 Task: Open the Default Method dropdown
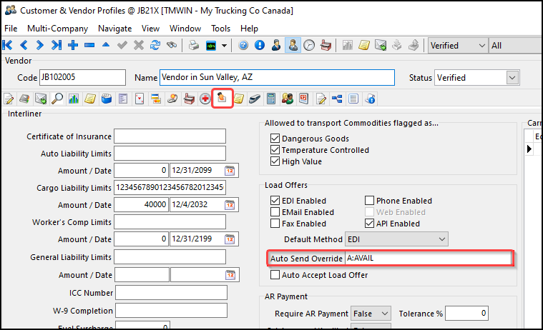pyautogui.click(x=442, y=239)
